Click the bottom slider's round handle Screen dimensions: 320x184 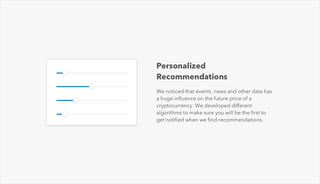tap(65, 114)
